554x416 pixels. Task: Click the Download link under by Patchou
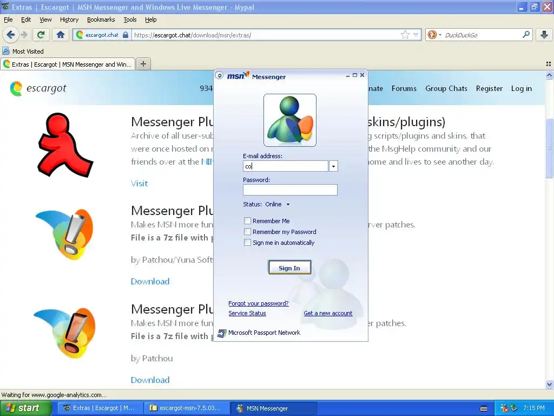[150, 380]
